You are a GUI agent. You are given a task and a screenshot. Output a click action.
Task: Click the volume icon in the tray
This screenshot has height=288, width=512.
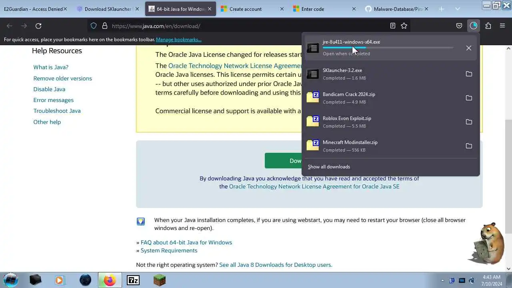point(472,280)
